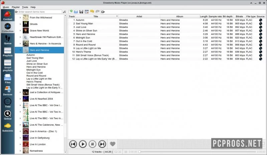Switch to the Collection sidebar tab
The height and width of the screenshot is (155, 267).
coord(8,28)
